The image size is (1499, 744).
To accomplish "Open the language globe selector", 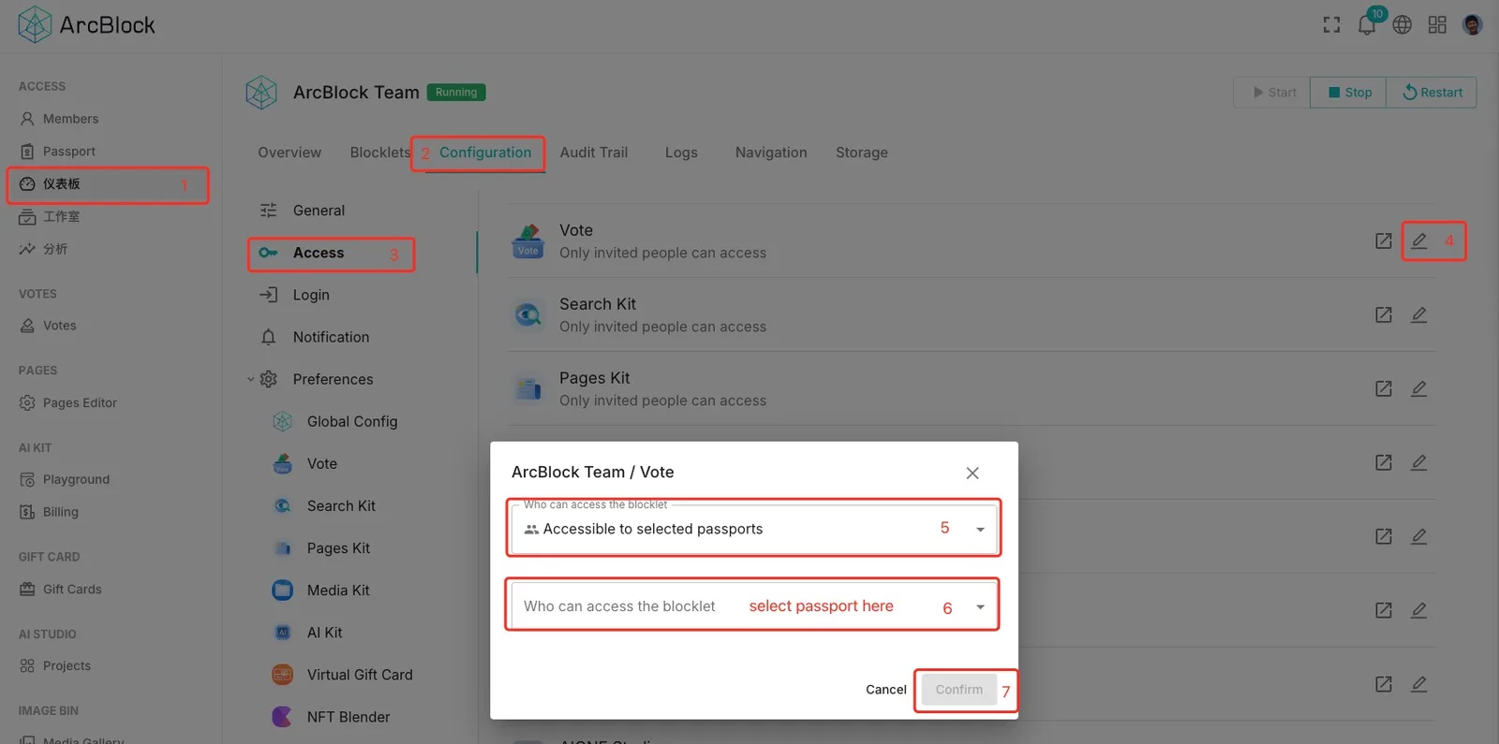I will pos(1403,25).
